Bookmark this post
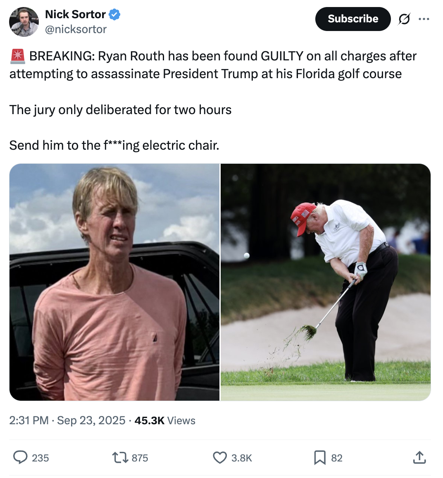 click(320, 458)
